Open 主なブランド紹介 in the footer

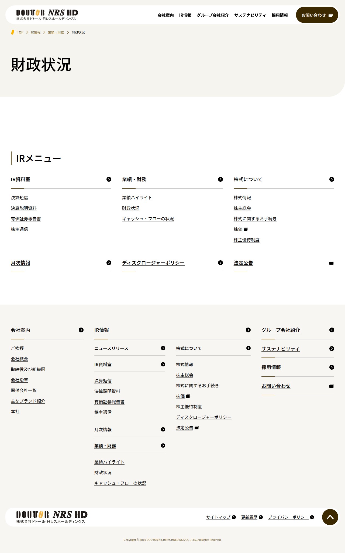tap(28, 401)
